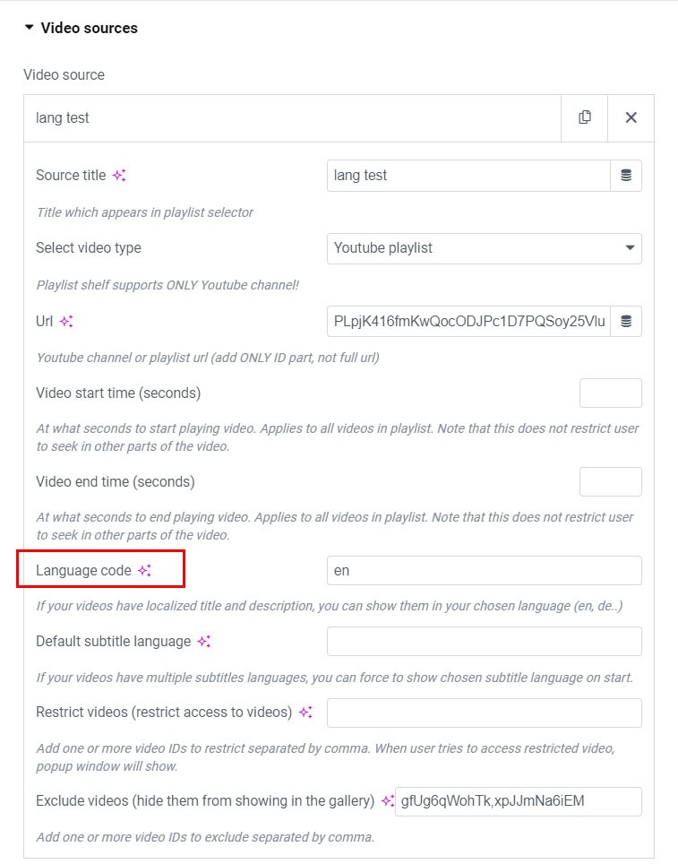Click AI sparkle icon next to Url
Image resolution: width=678 pixels, height=864 pixels.
point(66,321)
